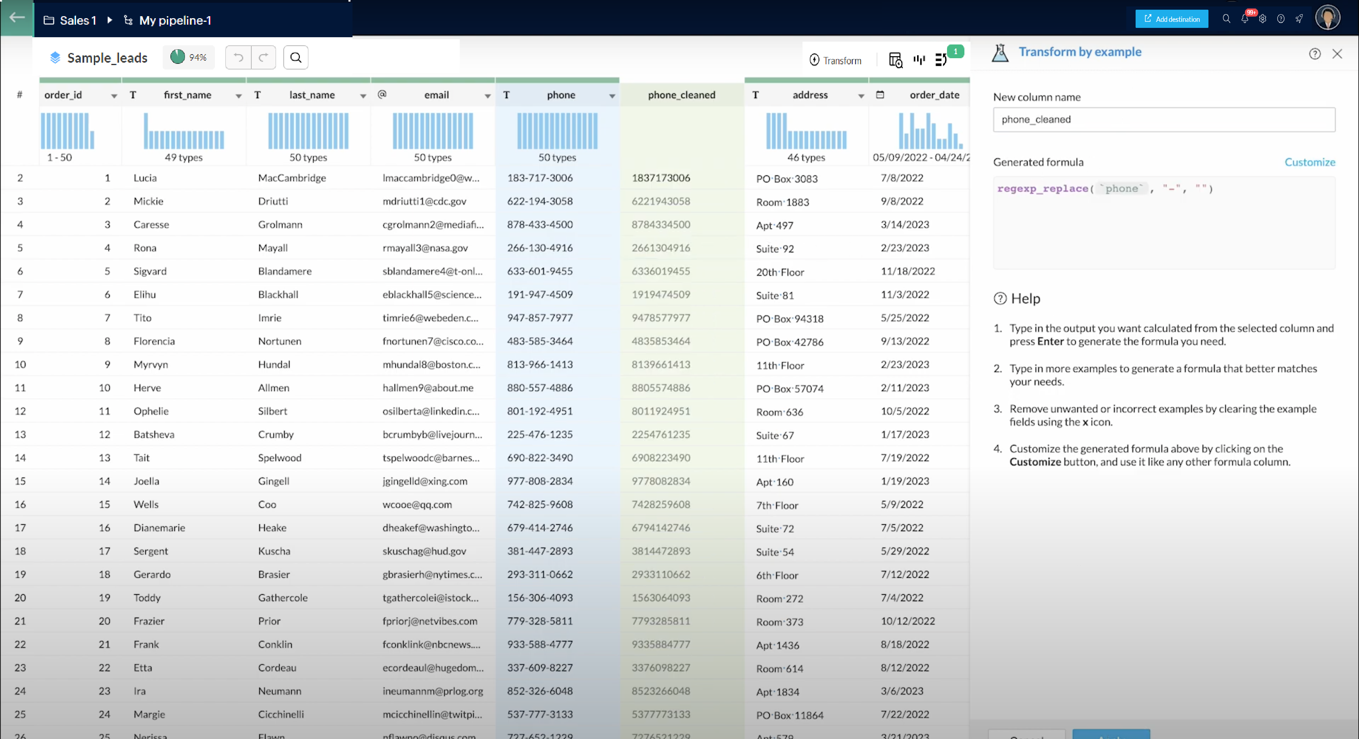Expand the email column dropdown arrow
Image resolution: width=1359 pixels, height=739 pixels.
point(487,96)
